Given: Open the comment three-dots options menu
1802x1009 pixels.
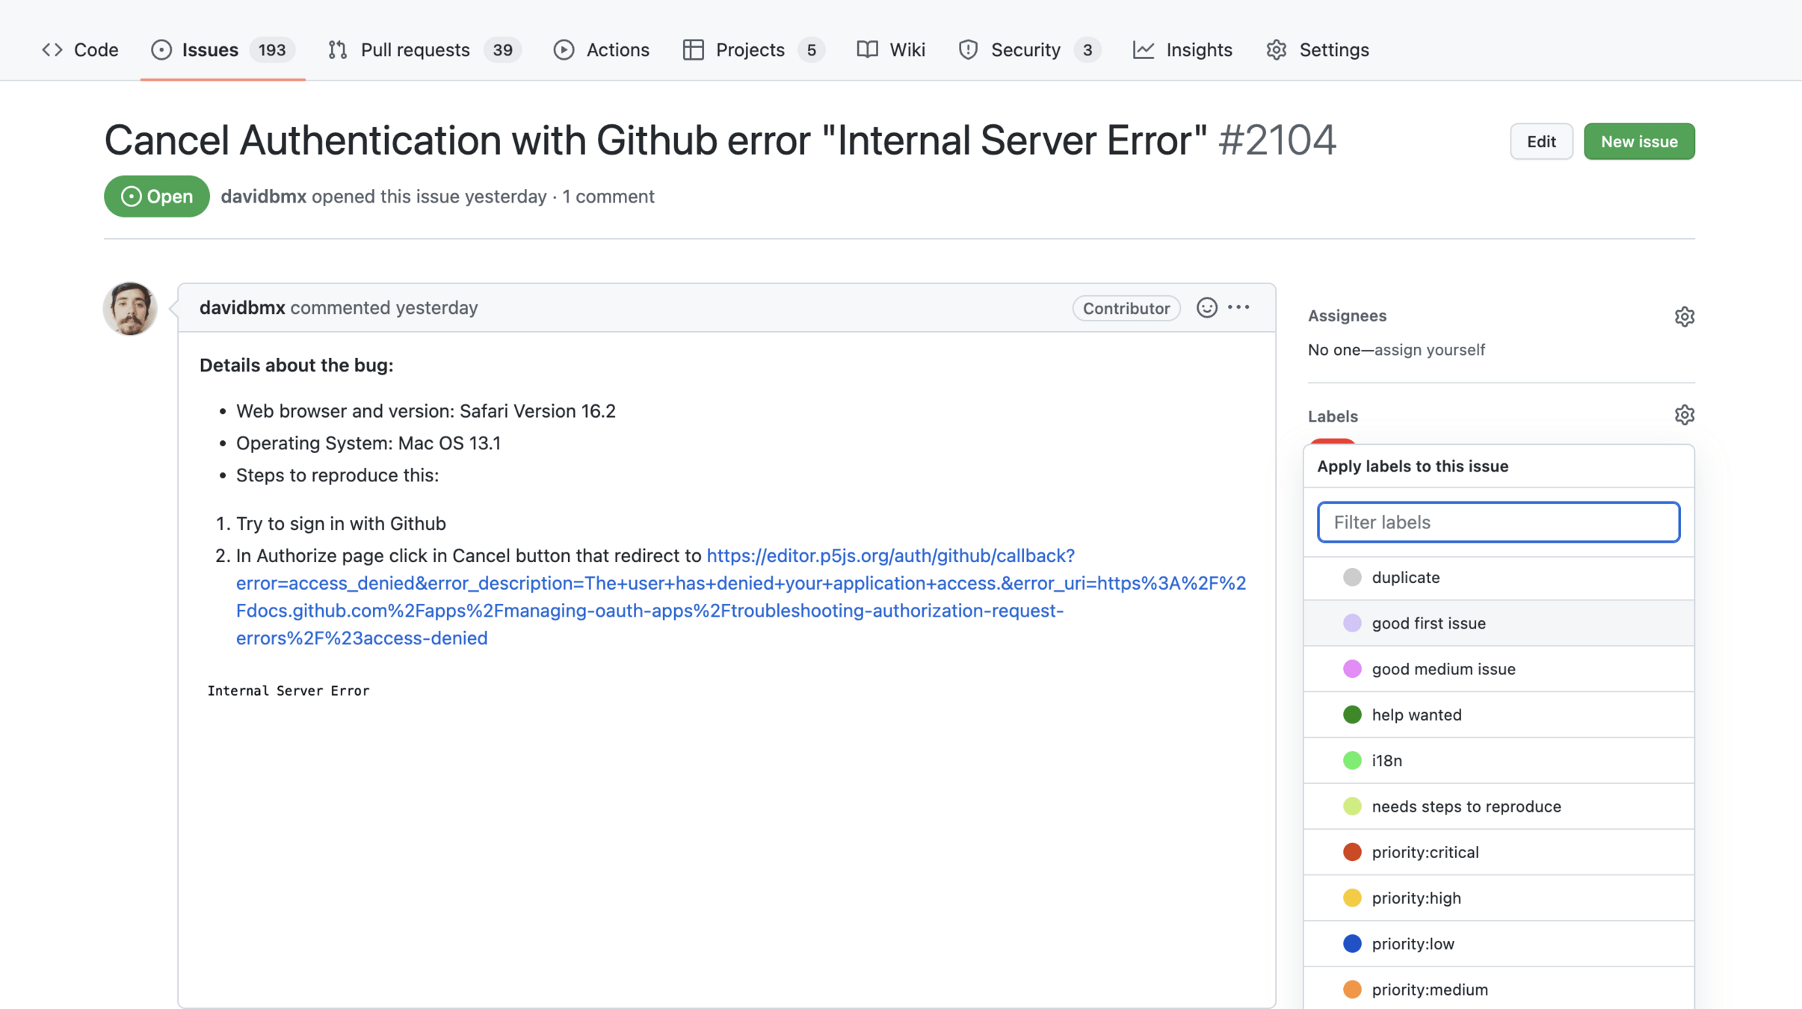Looking at the screenshot, I should (1238, 307).
